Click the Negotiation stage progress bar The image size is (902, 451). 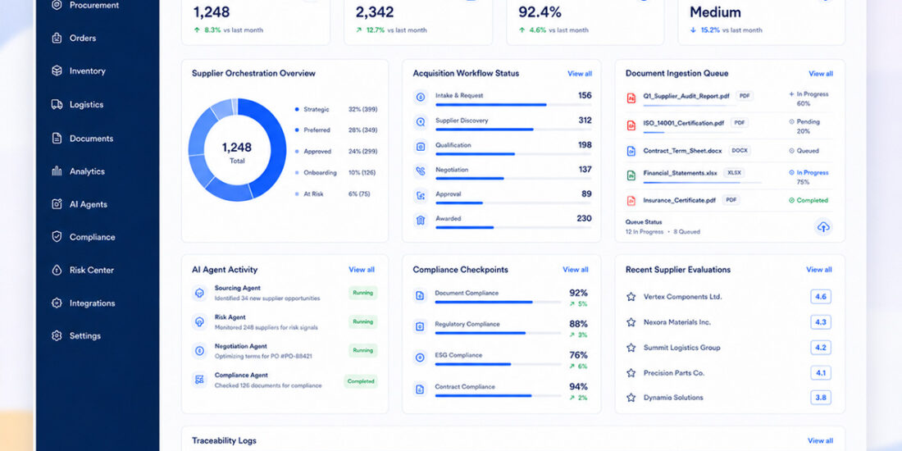(x=513, y=178)
